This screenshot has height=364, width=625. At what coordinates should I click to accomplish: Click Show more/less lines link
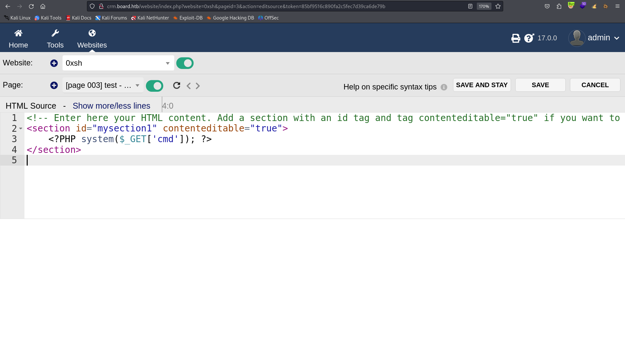coord(111,106)
